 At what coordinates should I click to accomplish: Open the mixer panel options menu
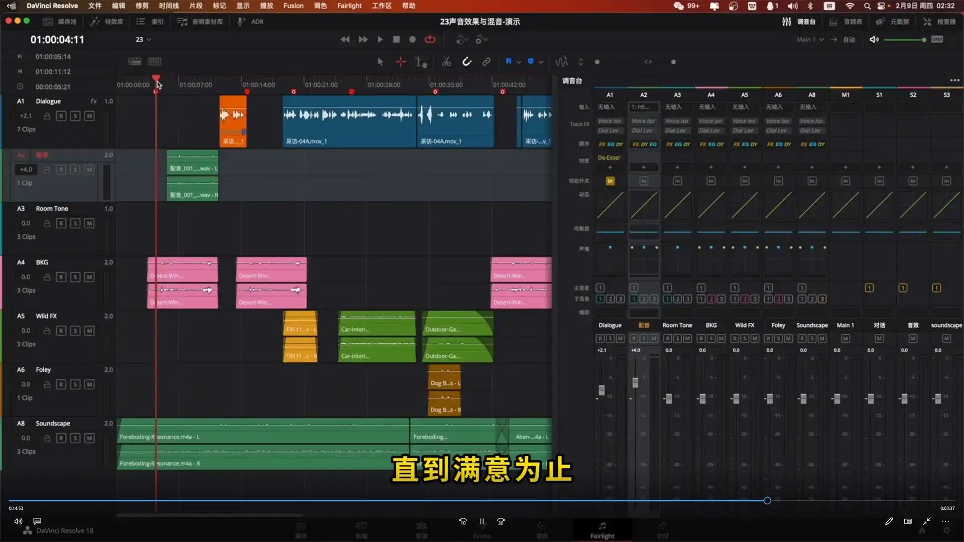point(954,80)
